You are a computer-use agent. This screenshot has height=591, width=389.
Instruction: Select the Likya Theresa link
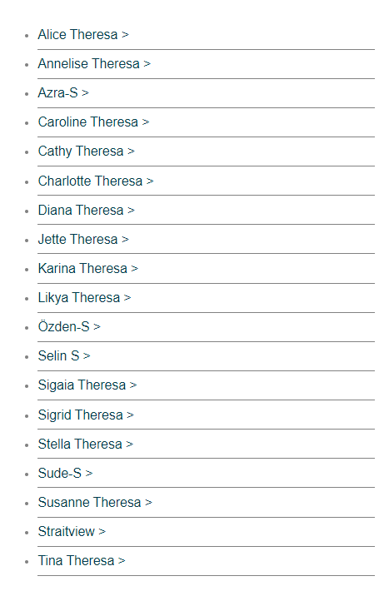coord(84,298)
